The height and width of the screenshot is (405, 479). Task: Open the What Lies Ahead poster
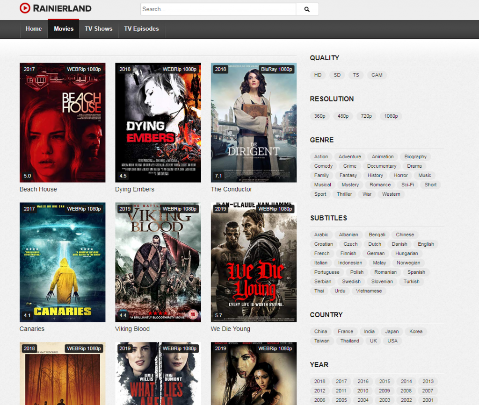[158, 373]
